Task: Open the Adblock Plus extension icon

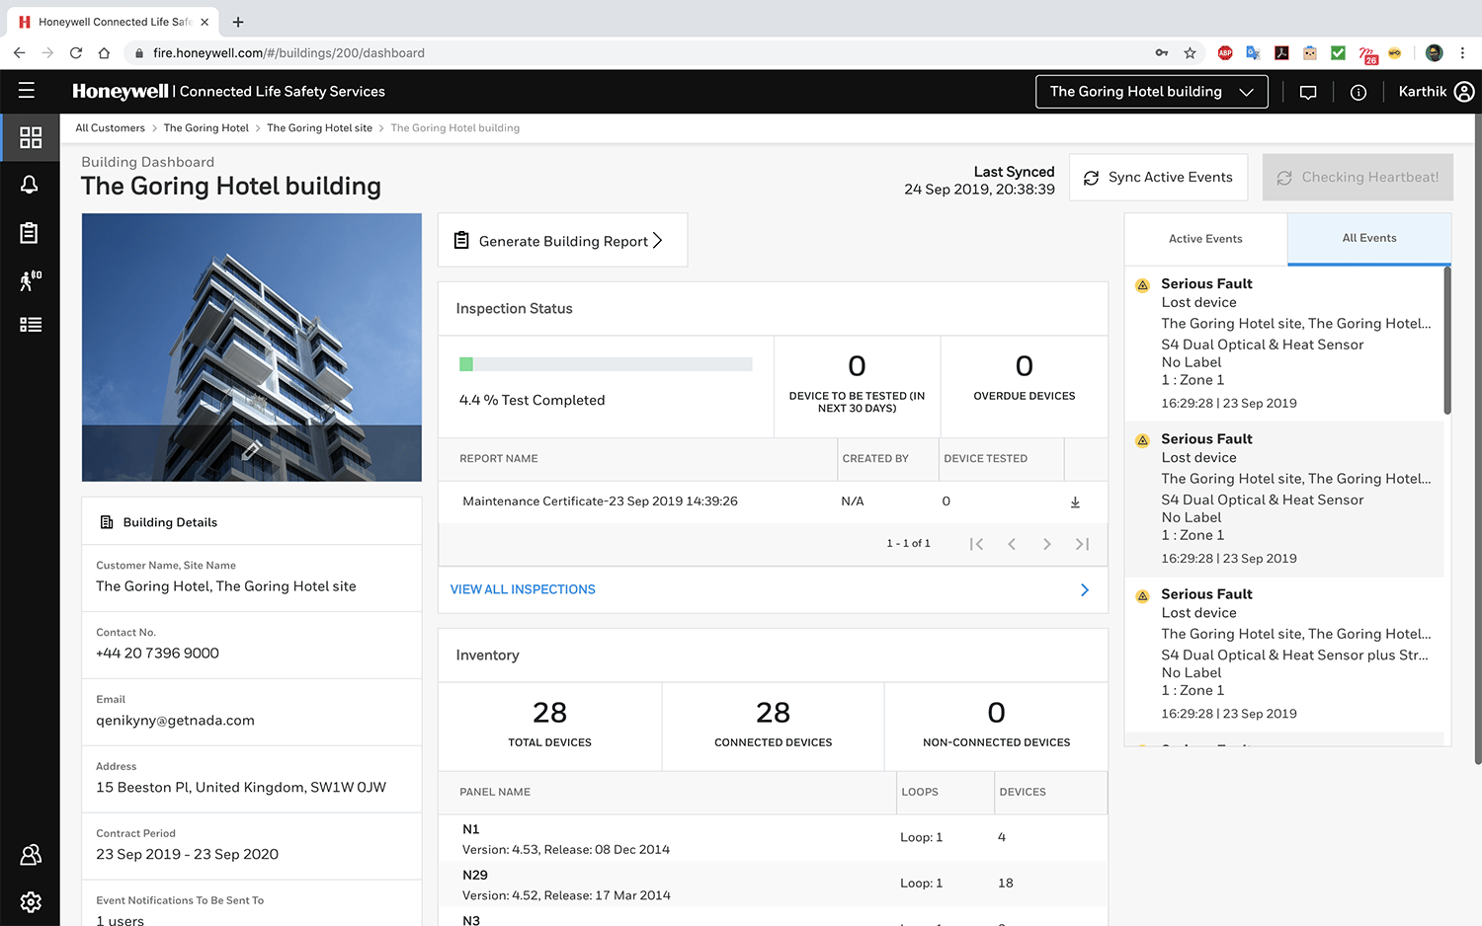Action: click(x=1225, y=52)
